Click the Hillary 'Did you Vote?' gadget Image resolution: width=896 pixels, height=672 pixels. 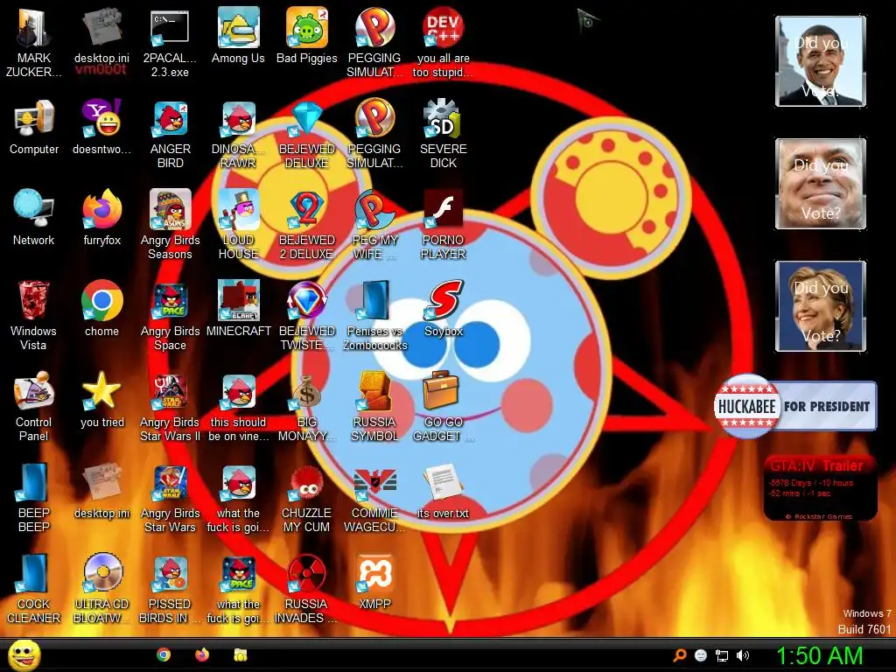pos(821,305)
